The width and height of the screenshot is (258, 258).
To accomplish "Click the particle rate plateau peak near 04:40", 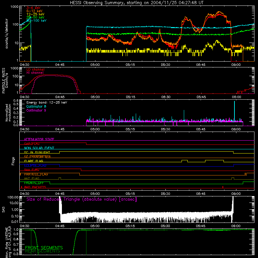I will [x=49, y=75].
